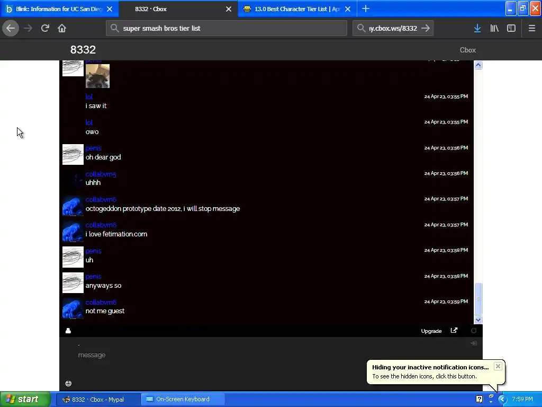
Task: Click the Upgrade link
Action: coord(431,331)
